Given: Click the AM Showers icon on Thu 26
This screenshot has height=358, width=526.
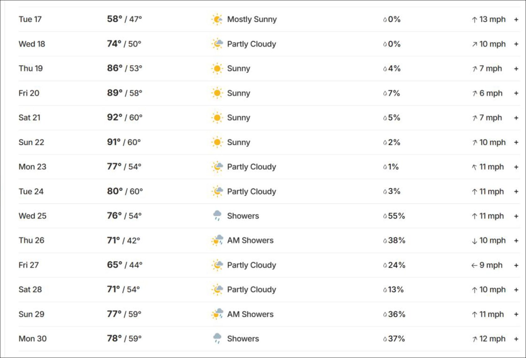Looking at the screenshot, I should point(217,240).
